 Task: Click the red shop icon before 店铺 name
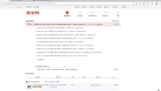click(27, 82)
